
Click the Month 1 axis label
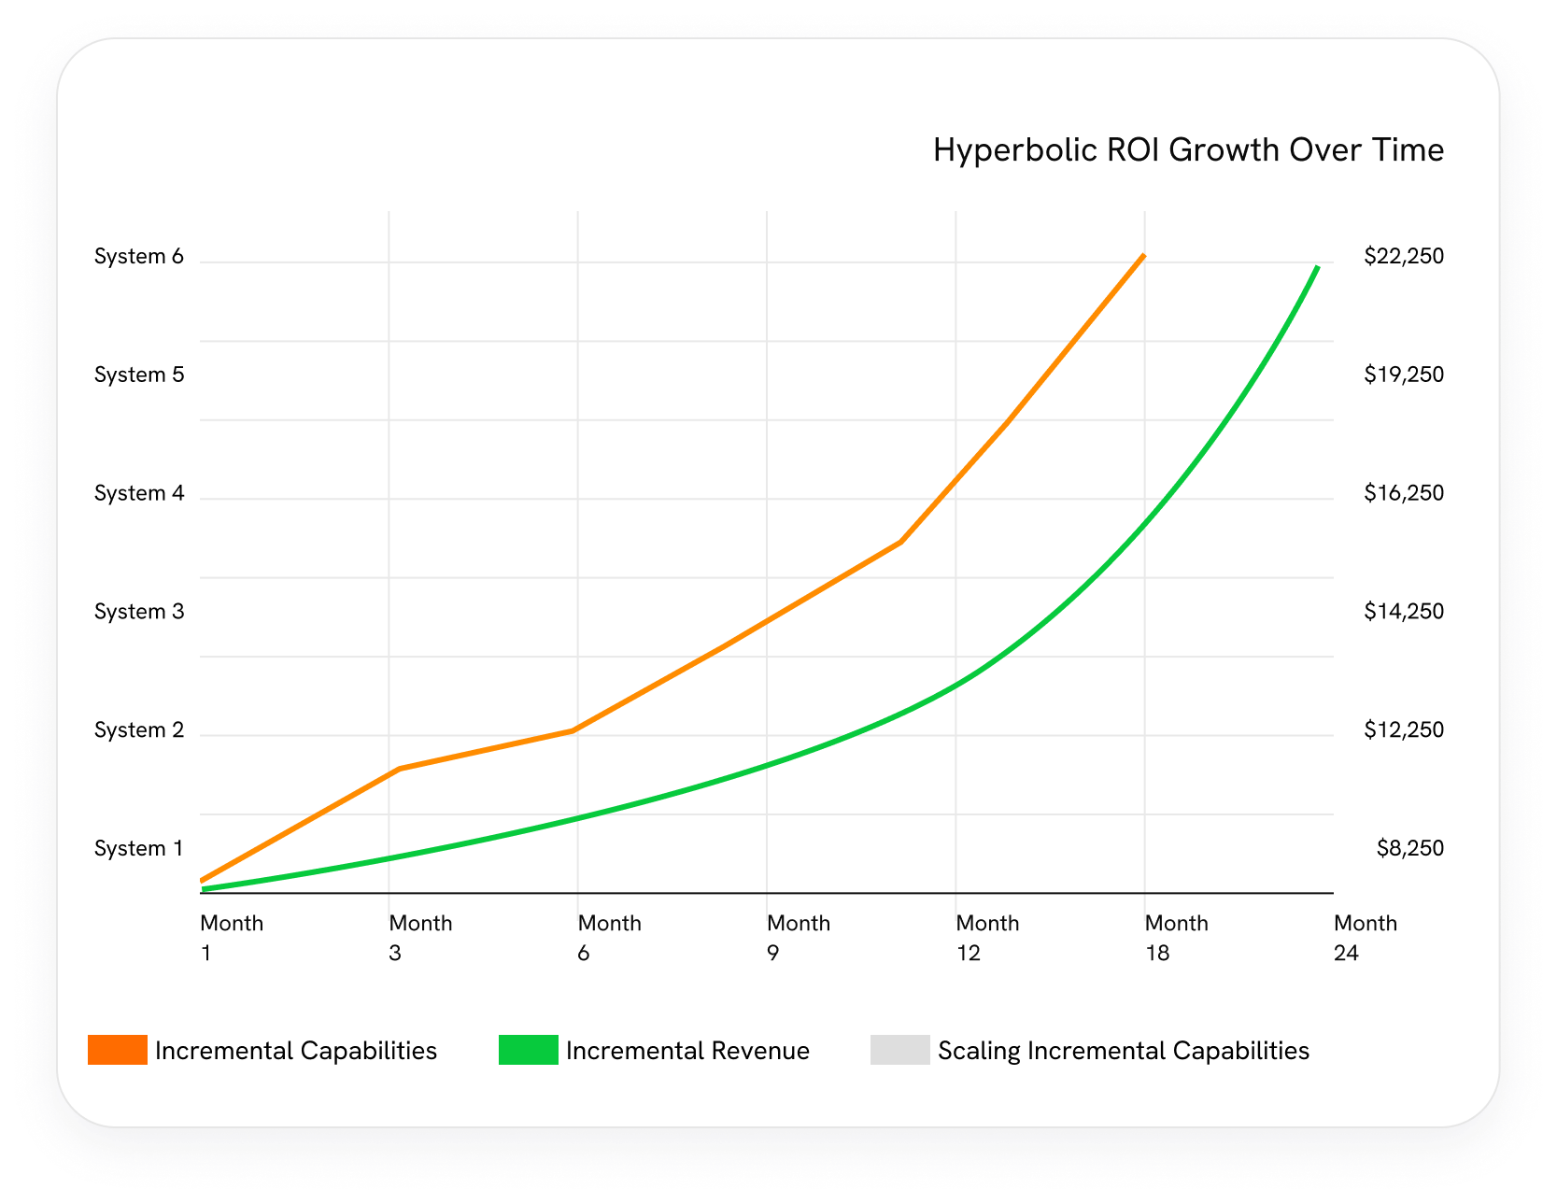[232, 938]
